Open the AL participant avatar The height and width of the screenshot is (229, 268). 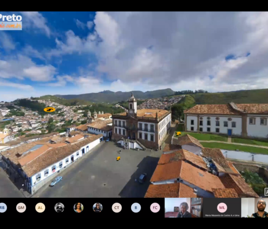(40, 207)
